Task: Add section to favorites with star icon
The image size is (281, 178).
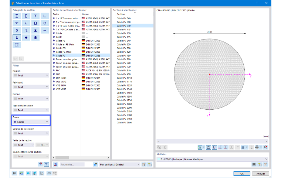Action: click(95, 164)
